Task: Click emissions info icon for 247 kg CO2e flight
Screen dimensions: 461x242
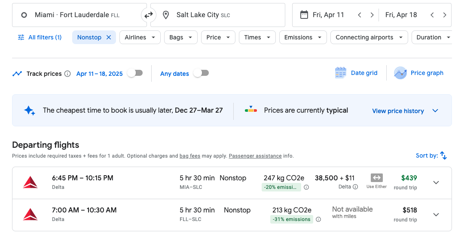Action: (306, 187)
